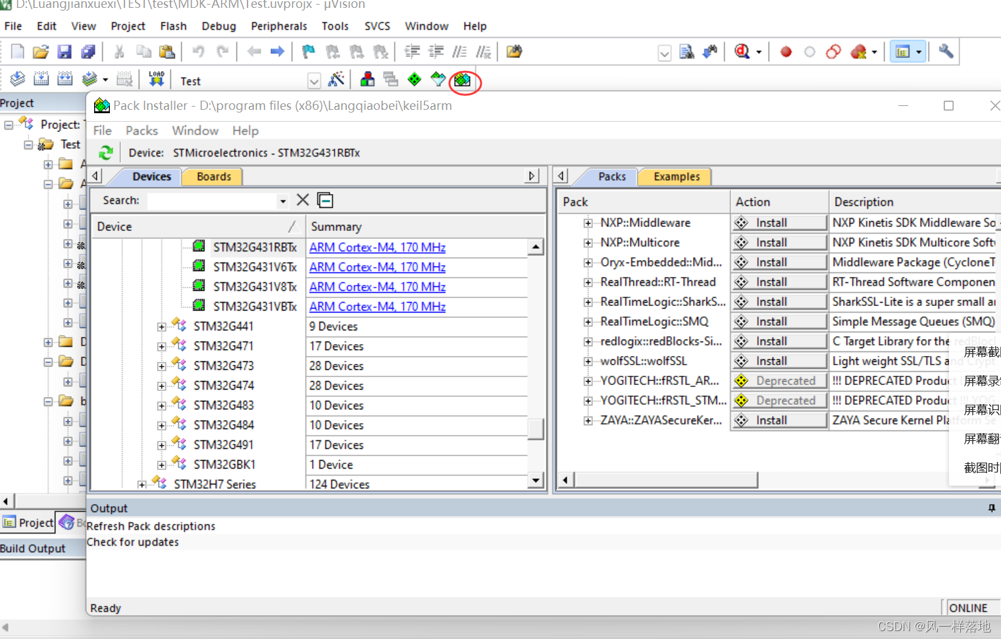The width and height of the screenshot is (1001, 639).
Task: Navigate forward with the blue right arrow
Action: click(x=277, y=51)
